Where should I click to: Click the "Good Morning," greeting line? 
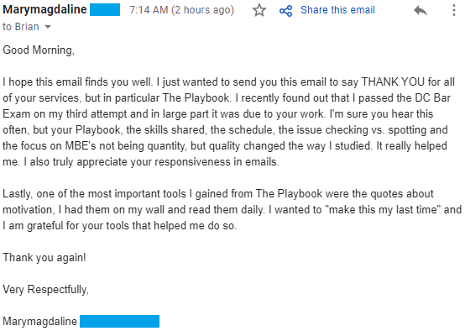(39, 50)
